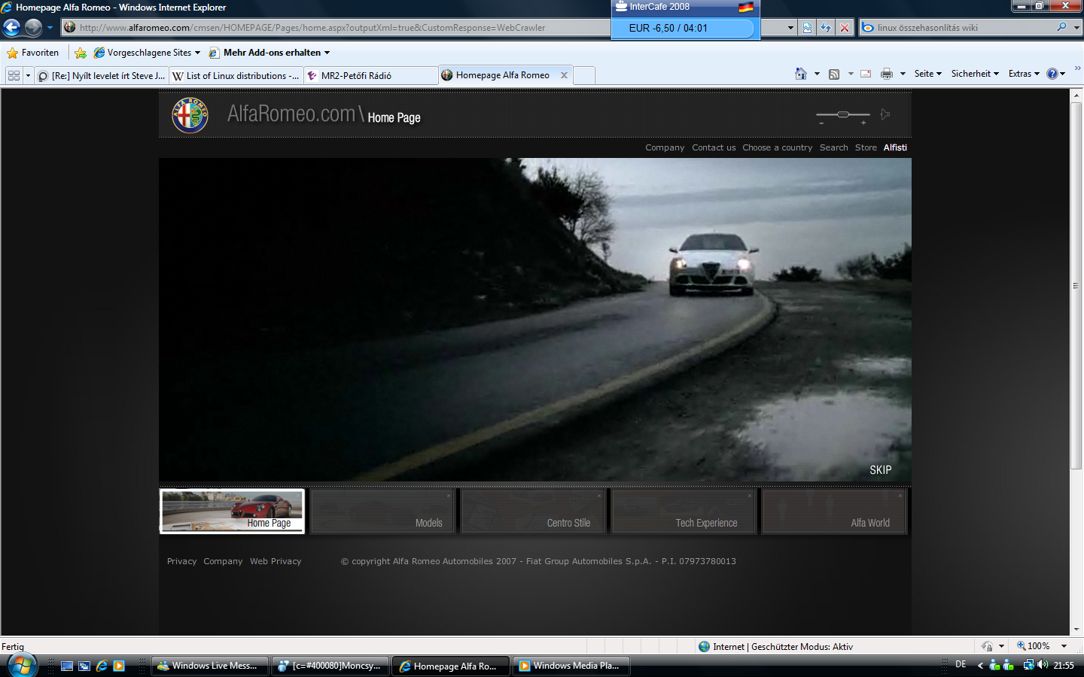Open the search provider dropdown arrow
This screenshot has width=1084, height=677.
coord(1076,28)
